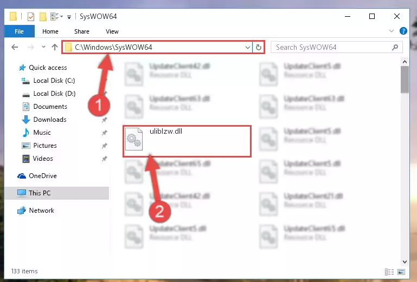This screenshot has height=282, width=417.
Task: Click the pin icon next to Pictures
Action: 104,146
